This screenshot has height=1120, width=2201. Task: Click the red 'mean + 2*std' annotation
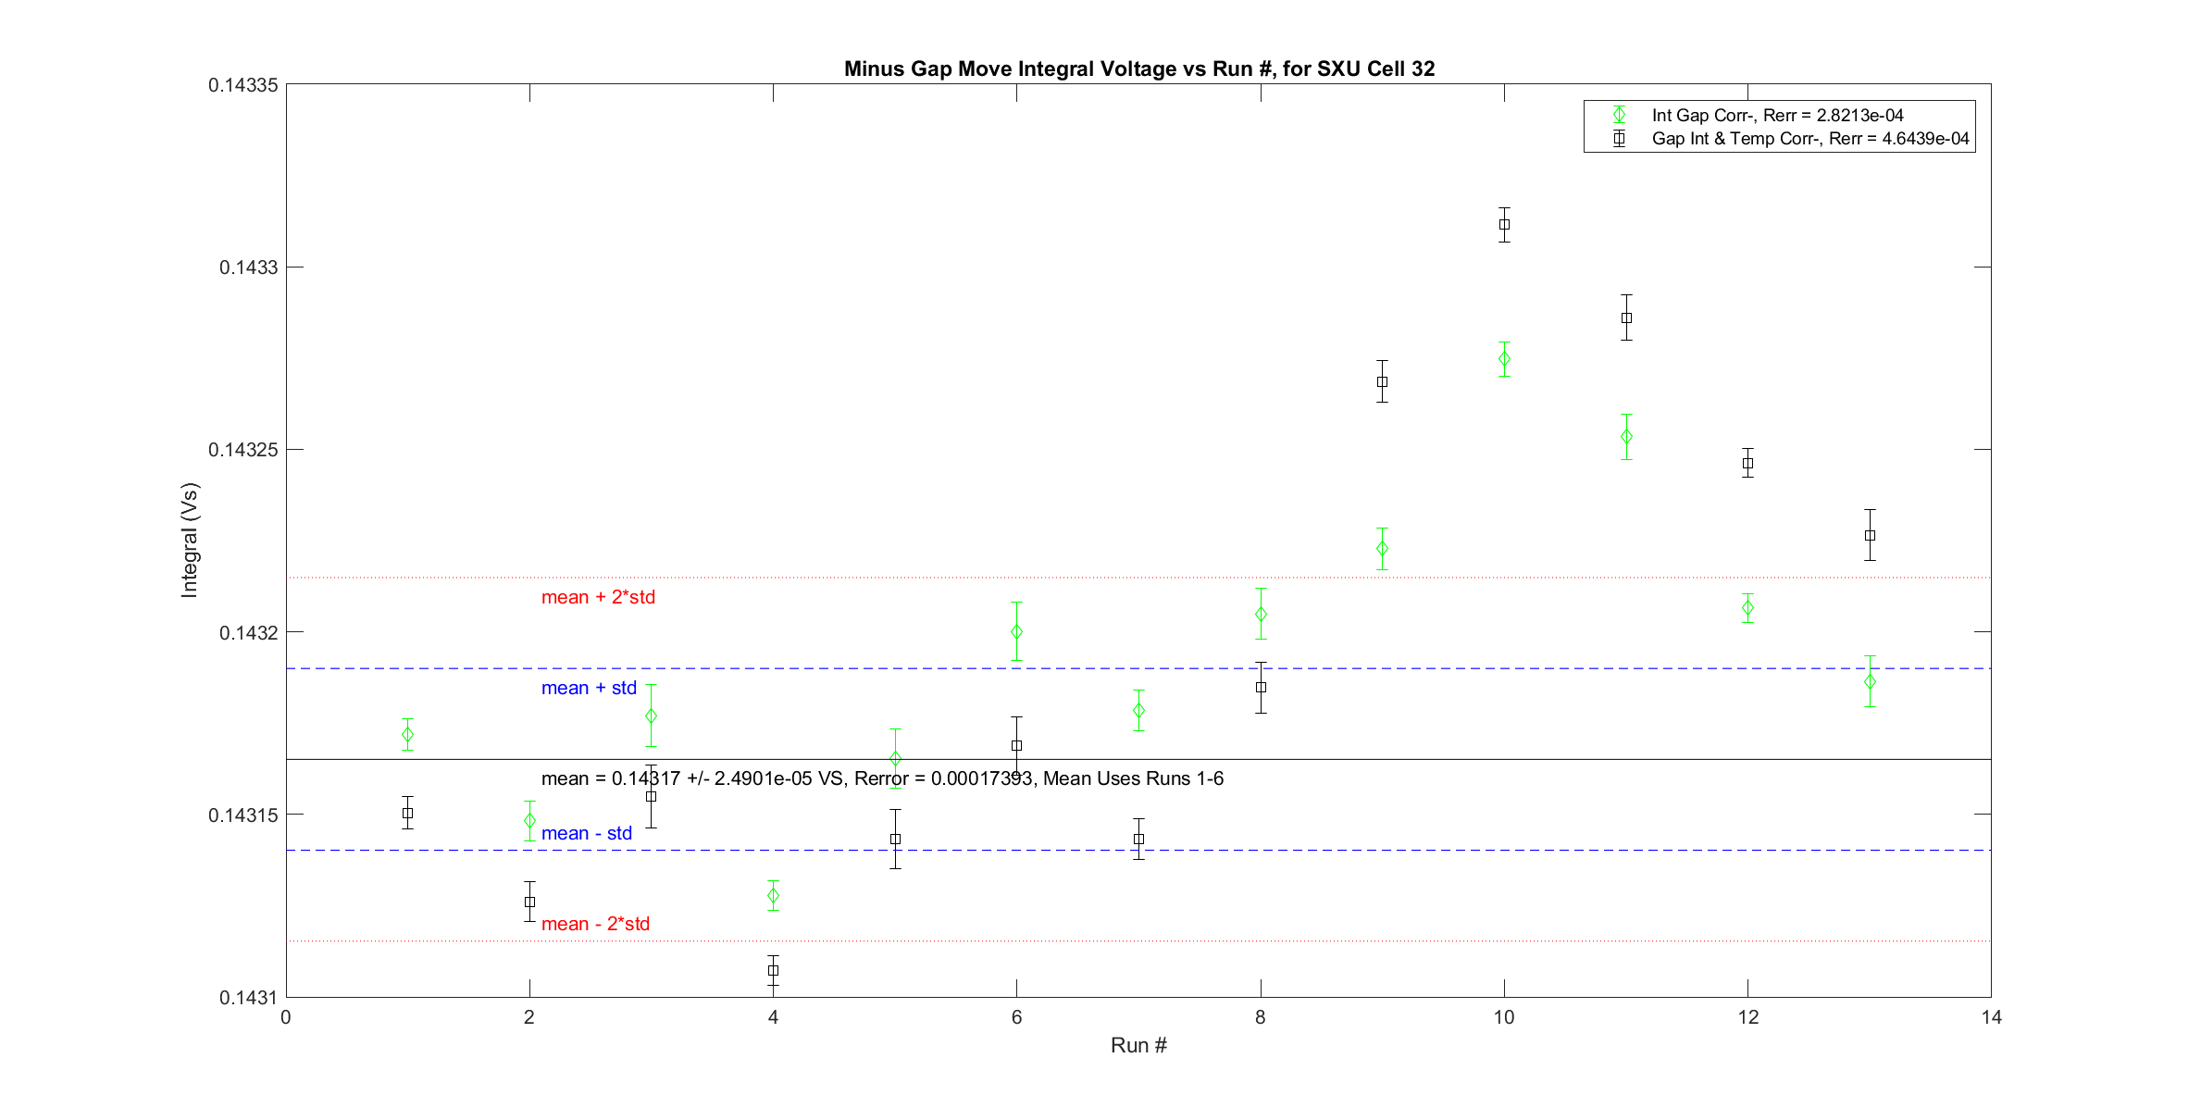[x=598, y=597]
